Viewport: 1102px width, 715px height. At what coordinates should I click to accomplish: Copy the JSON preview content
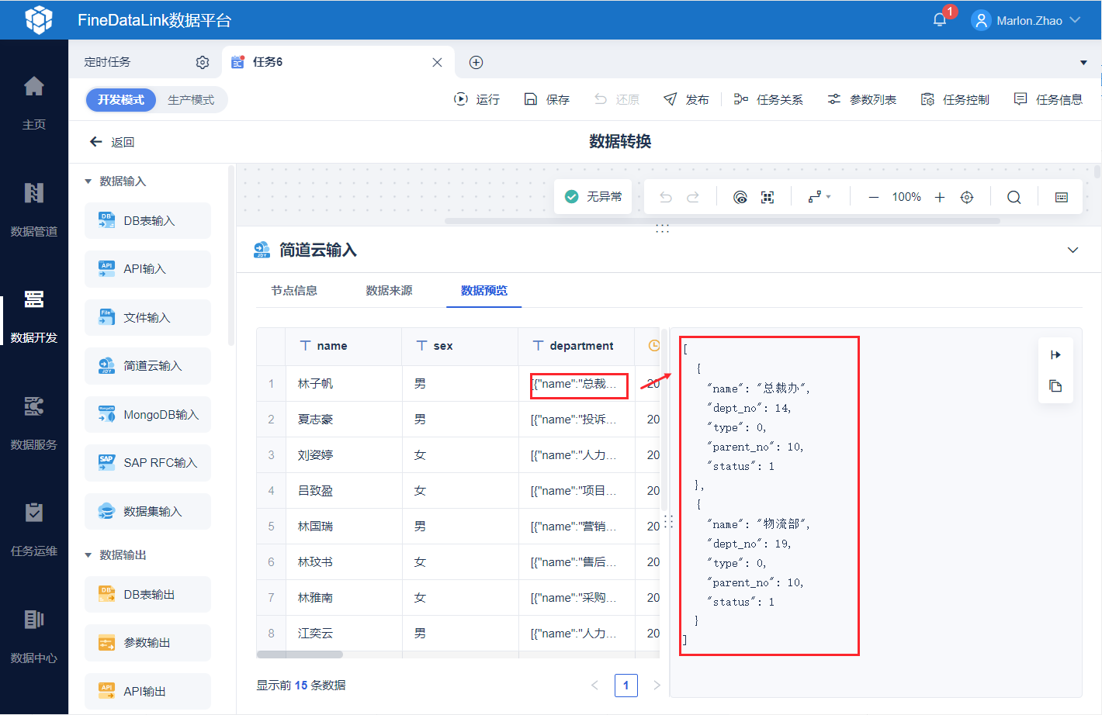tap(1055, 386)
